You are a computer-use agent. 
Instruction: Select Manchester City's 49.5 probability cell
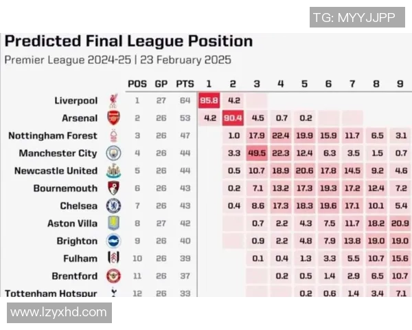pyautogui.click(x=257, y=153)
